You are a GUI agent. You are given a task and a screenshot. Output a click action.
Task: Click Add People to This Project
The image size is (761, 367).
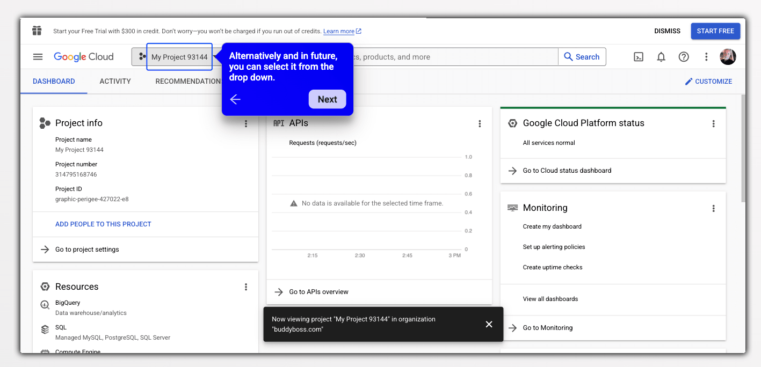click(x=103, y=224)
